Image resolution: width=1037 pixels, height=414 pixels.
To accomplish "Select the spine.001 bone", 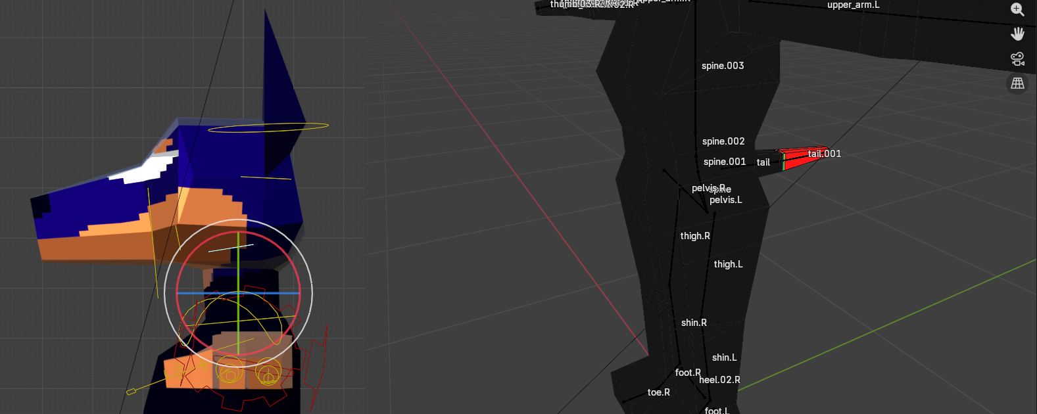I will point(724,162).
